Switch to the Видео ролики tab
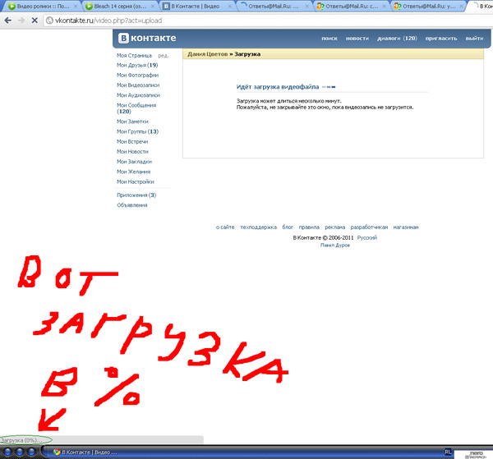Image resolution: width=493 pixels, height=459 pixels. [x=41, y=6]
